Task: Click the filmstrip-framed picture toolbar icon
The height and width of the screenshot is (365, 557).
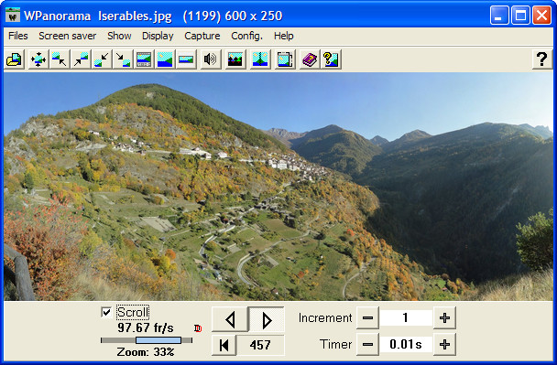Action: (x=144, y=59)
